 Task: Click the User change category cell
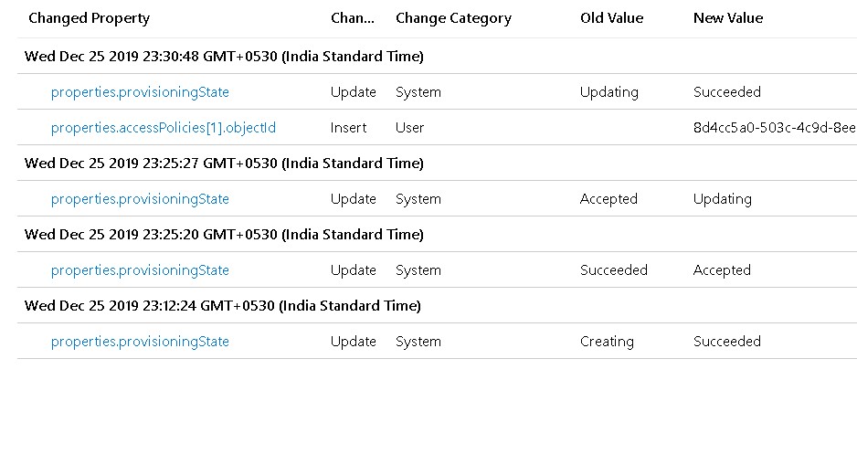410,127
